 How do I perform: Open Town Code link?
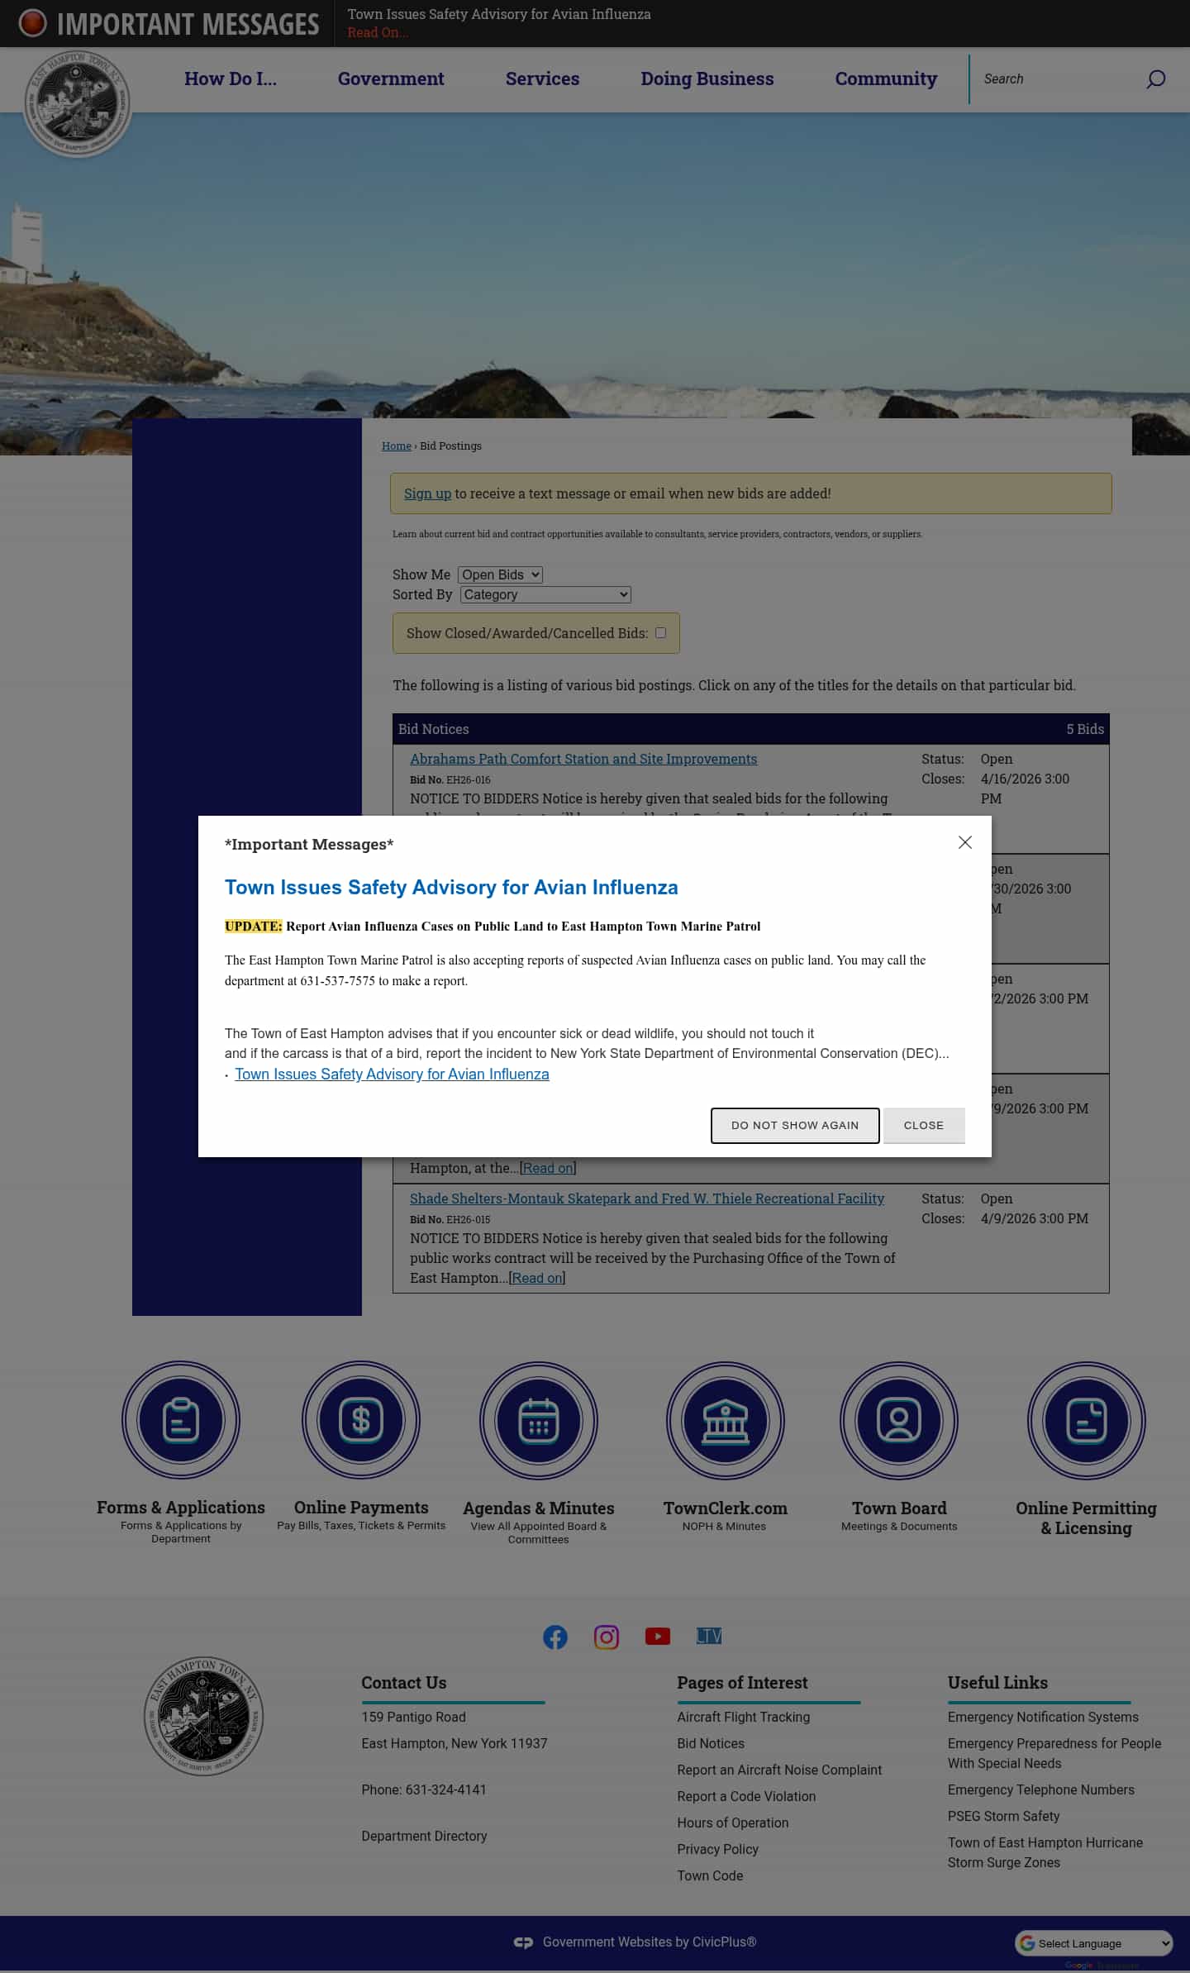point(710,1875)
